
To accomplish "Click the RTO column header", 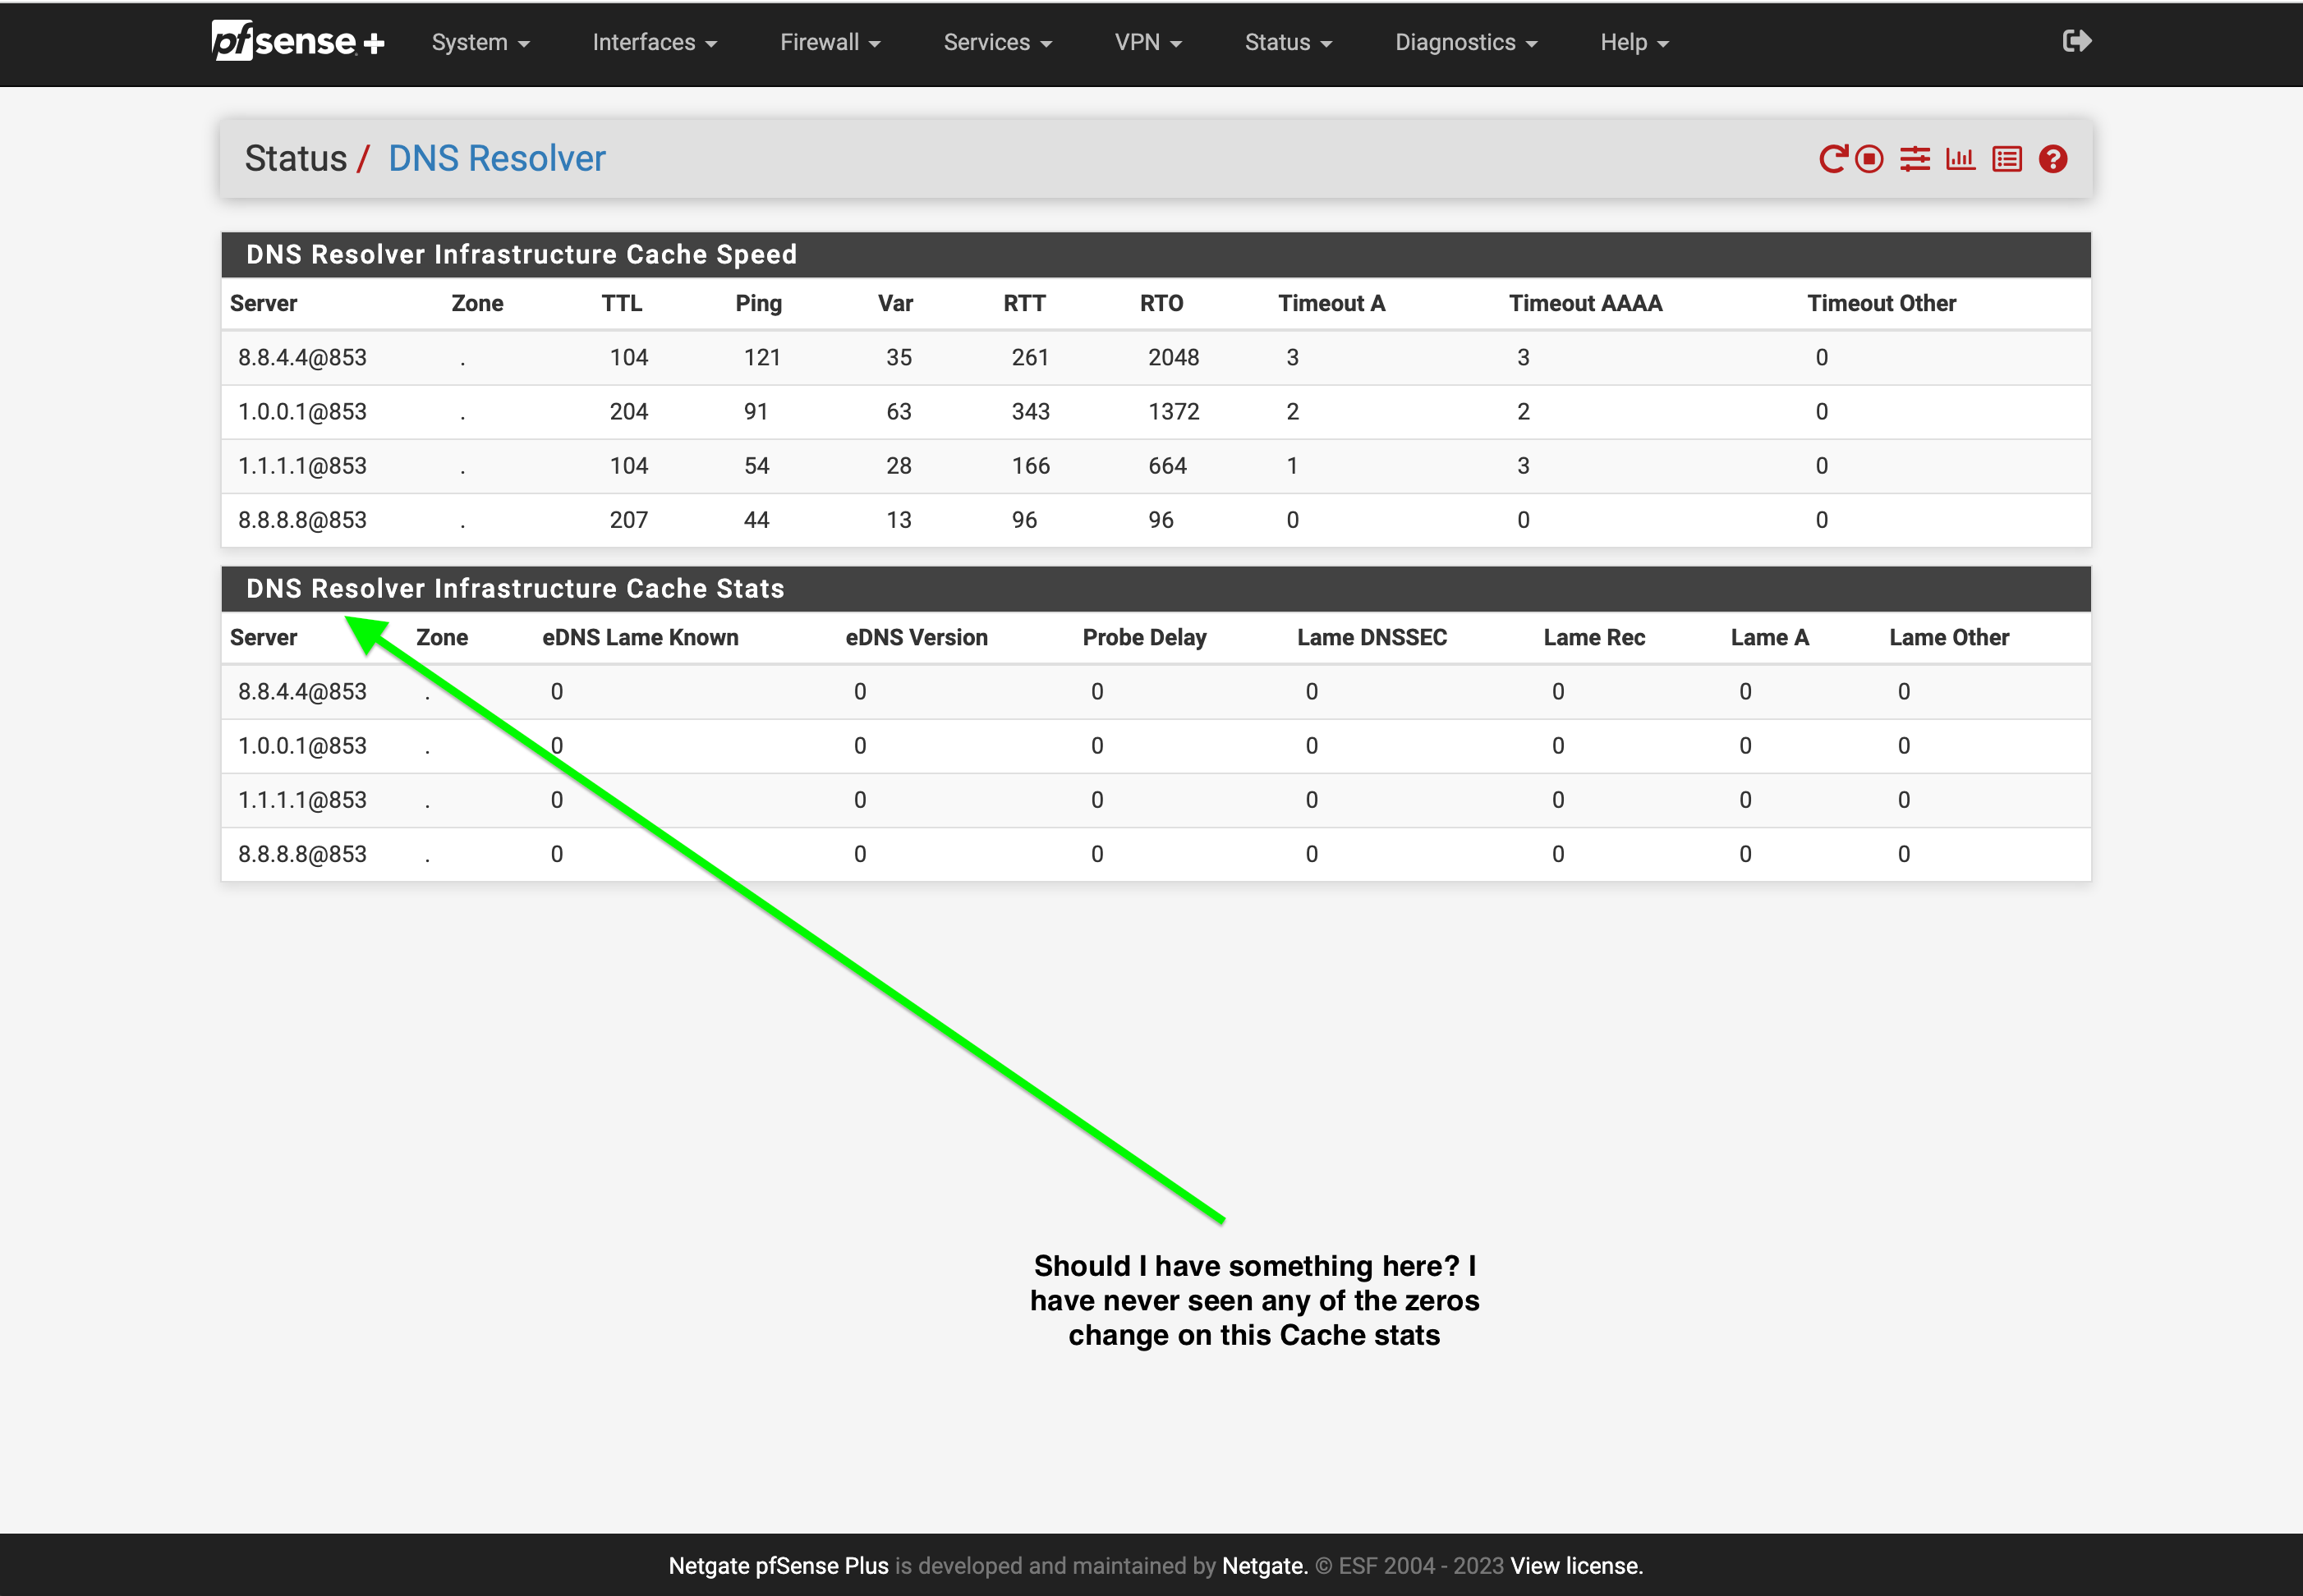I will tap(1161, 303).
